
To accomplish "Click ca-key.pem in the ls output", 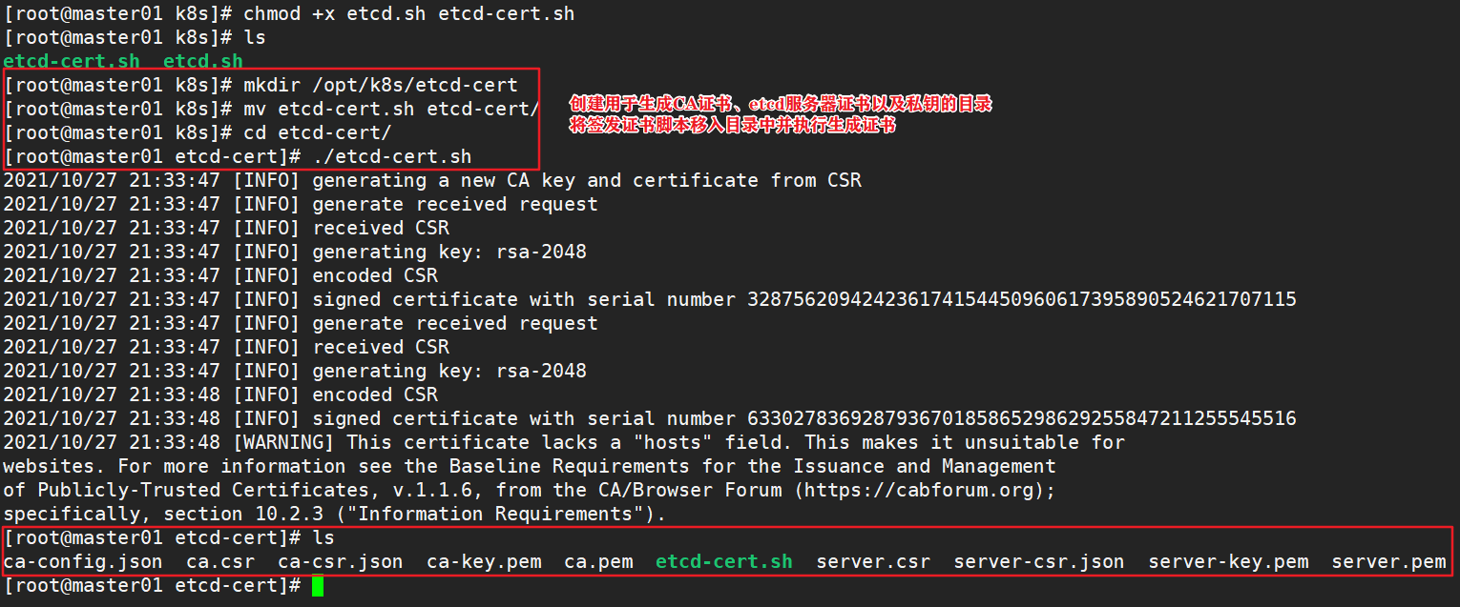I will click(483, 561).
